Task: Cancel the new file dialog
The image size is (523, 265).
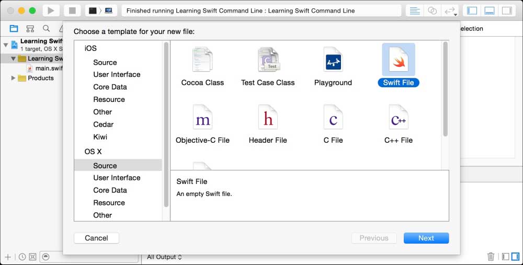Action: point(96,238)
